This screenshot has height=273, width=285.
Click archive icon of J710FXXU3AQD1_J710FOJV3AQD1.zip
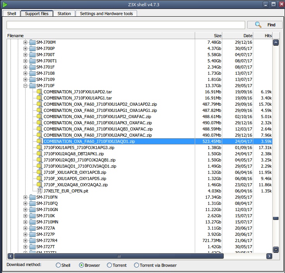[39, 166]
